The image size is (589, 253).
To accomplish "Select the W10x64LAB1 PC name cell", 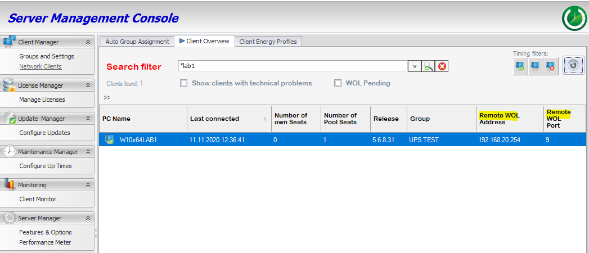I will pyautogui.click(x=138, y=140).
